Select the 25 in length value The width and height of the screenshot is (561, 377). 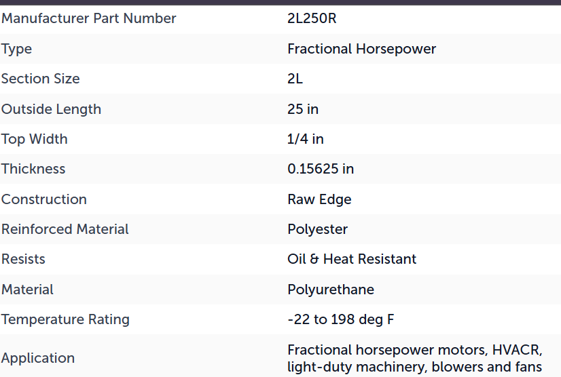[x=303, y=109]
